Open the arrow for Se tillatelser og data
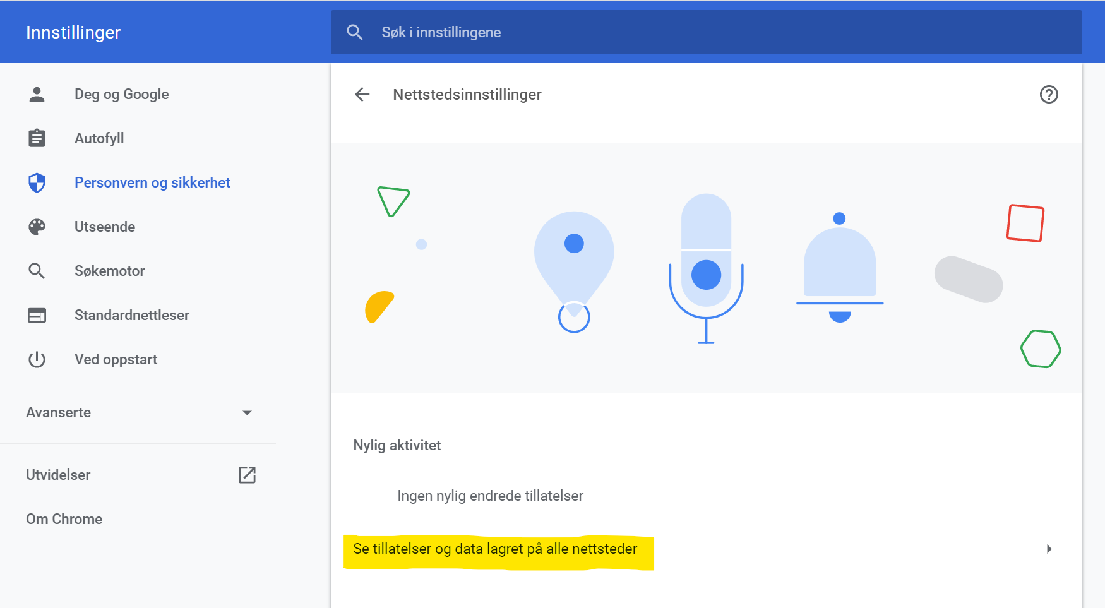This screenshot has height=608, width=1105. coord(1049,549)
